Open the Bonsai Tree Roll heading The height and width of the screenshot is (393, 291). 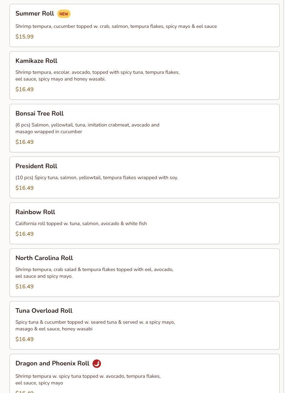tap(40, 113)
